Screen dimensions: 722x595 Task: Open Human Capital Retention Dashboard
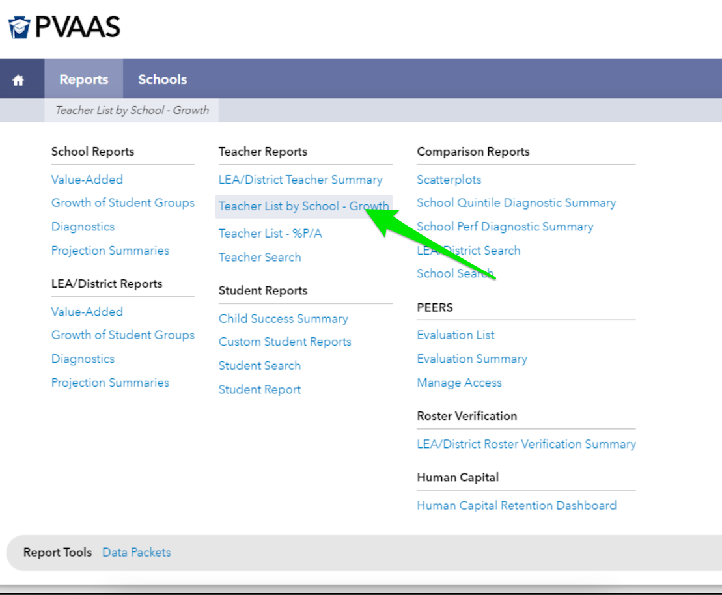point(517,505)
